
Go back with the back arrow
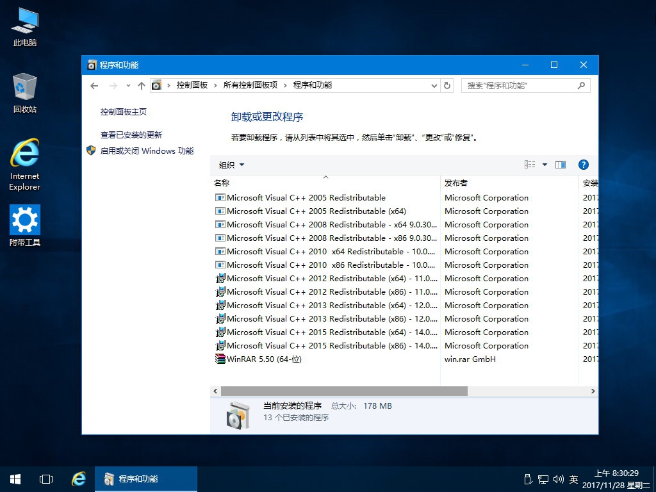(x=94, y=85)
